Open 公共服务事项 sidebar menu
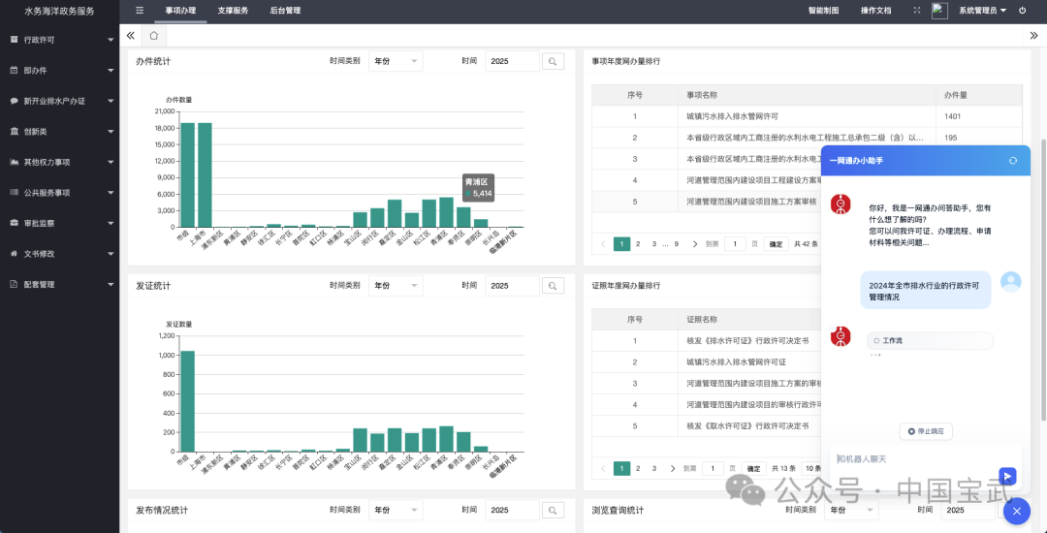This screenshot has height=533, width=1047. click(59, 193)
